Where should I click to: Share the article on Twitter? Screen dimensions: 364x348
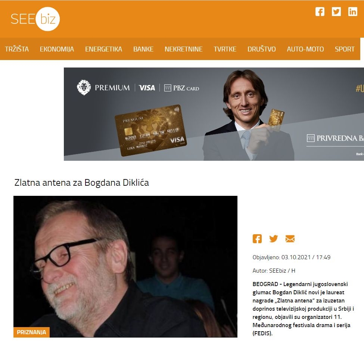coord(273,239)
